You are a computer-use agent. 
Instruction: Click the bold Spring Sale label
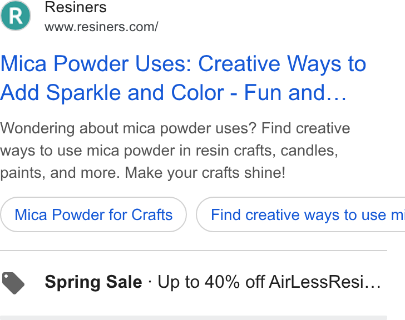(93, 282)
